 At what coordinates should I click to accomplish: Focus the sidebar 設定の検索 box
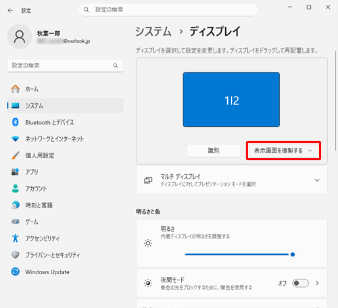click(x=65, y=66)
